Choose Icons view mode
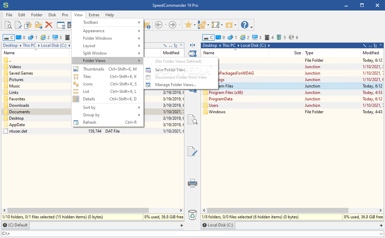 tap(107, 84)
